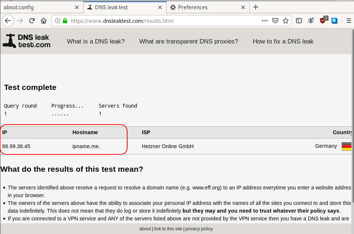The height and width of the screenshot is (234, 354).
Task: Reload the current page
Action: pyautogui.click(x=32, y=21)
